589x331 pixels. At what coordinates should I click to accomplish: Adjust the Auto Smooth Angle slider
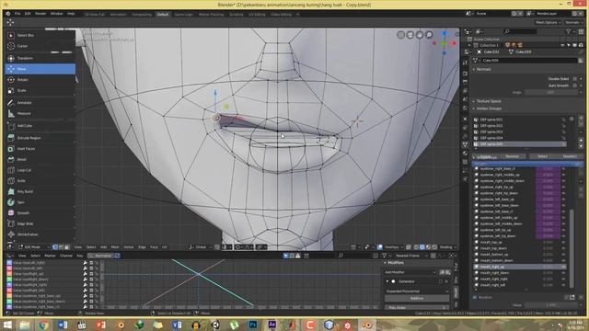click(x=551, y=92)
